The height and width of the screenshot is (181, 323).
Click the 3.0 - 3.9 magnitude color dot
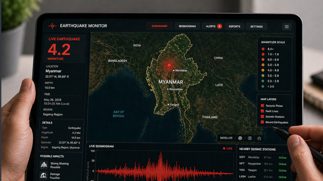click(x=263, y=76)
